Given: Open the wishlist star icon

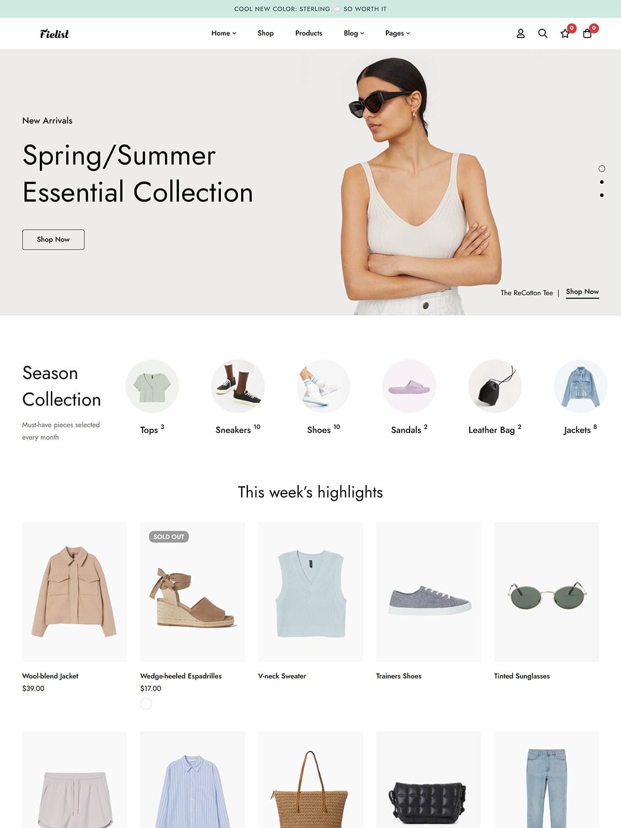Looking at the screenshot, I should (565, 34).
